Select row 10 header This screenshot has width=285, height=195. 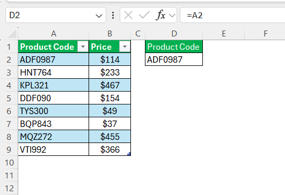click(x=9, y=163)
